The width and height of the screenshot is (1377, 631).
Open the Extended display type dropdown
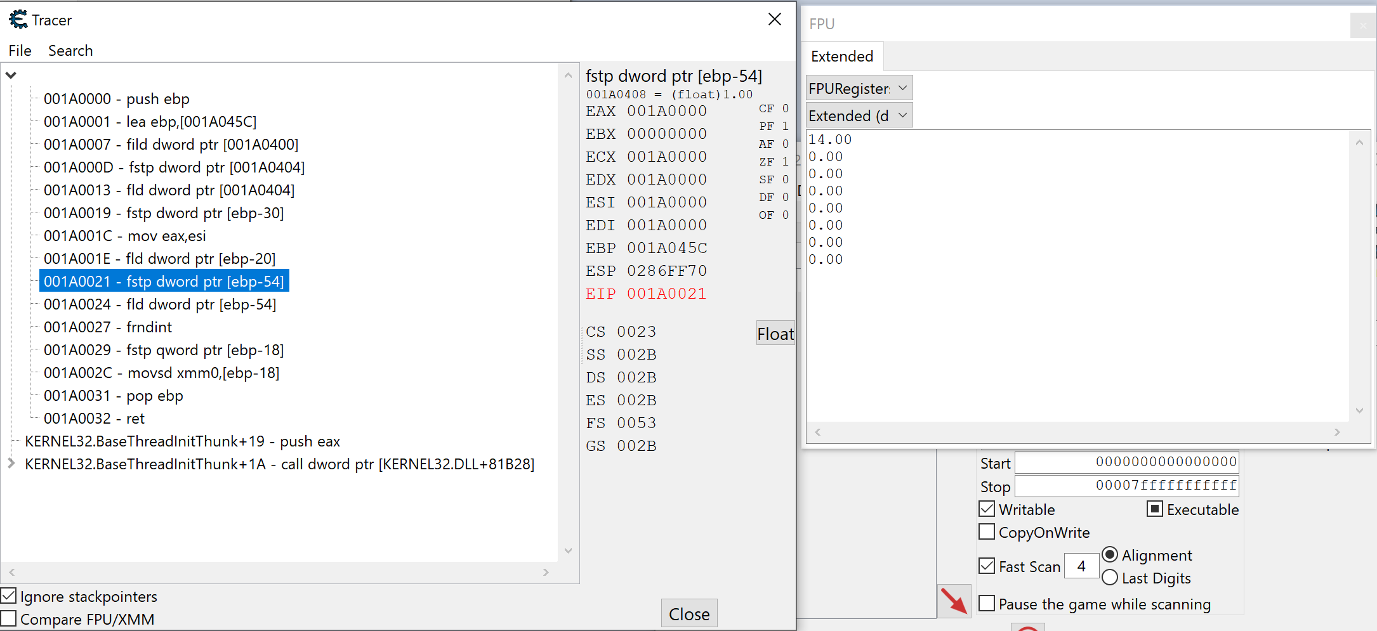click(859, 115)
